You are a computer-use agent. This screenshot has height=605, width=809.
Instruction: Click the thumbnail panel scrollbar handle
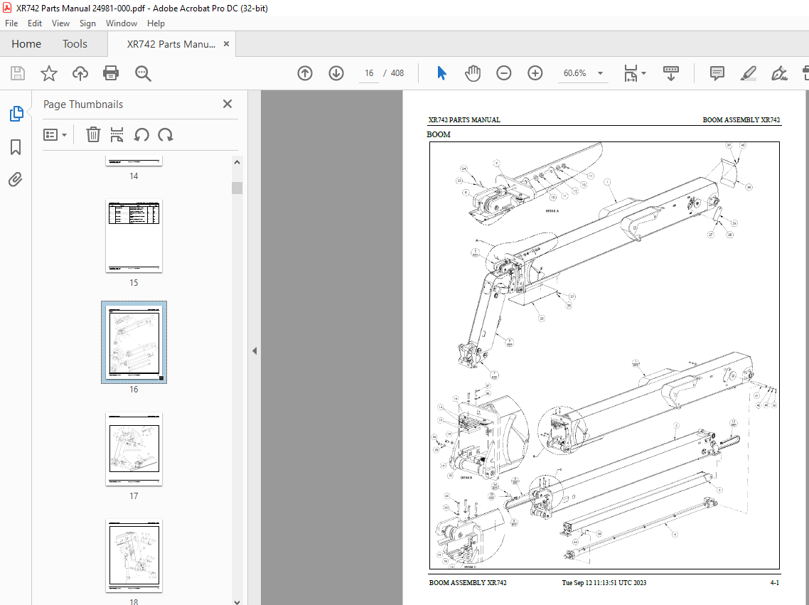coord(237,188)
